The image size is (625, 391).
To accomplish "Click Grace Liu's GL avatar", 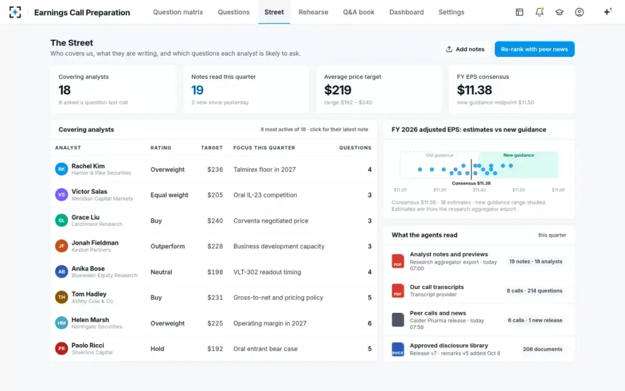I will 61,221.
